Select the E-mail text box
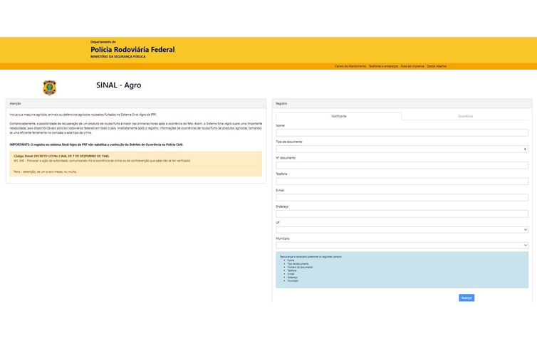Viewport: 537px width, 358px height. [402, 197]
